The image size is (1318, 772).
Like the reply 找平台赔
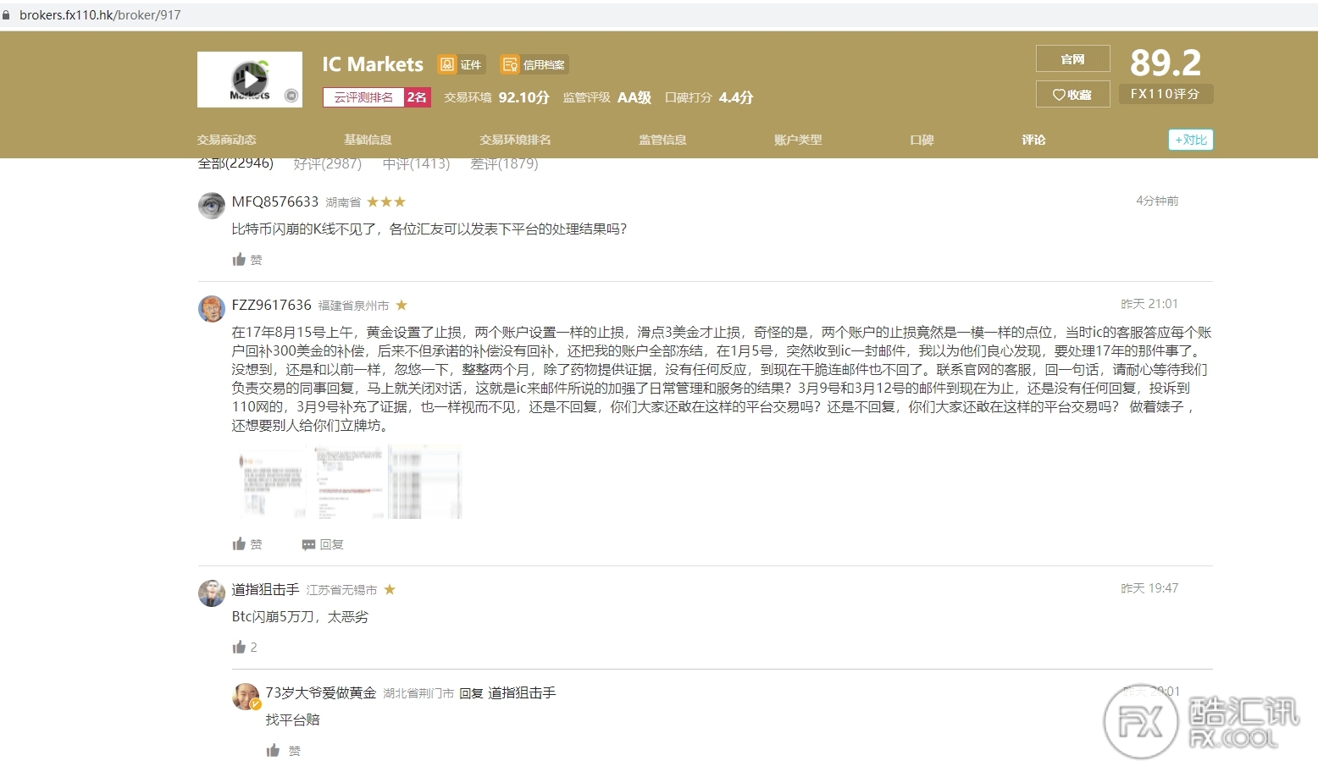(284, 750)
